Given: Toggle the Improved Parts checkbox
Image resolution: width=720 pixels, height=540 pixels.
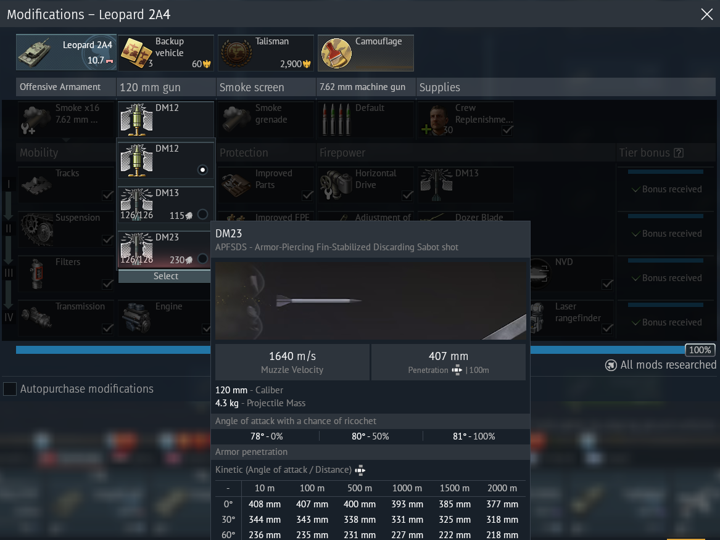Looking at the screenshot, I should point(308,195).
